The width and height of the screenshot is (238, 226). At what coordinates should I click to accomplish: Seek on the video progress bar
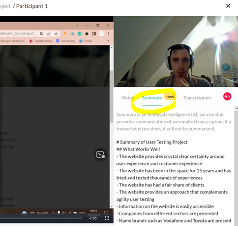41,218
